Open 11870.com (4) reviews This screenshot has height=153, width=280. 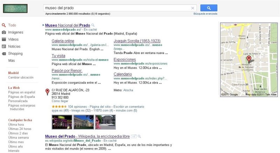[x=103, y=111]
